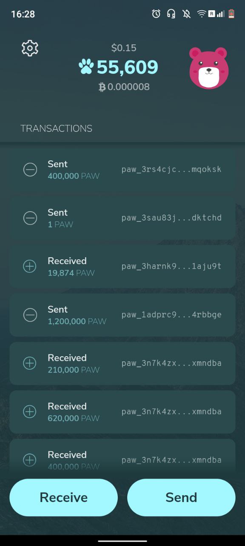The height and width of the screenshot is (546, 245).
Task: Tap minus icon on 1,200,000 PAW sent
Action: click(x=30, y=315)
